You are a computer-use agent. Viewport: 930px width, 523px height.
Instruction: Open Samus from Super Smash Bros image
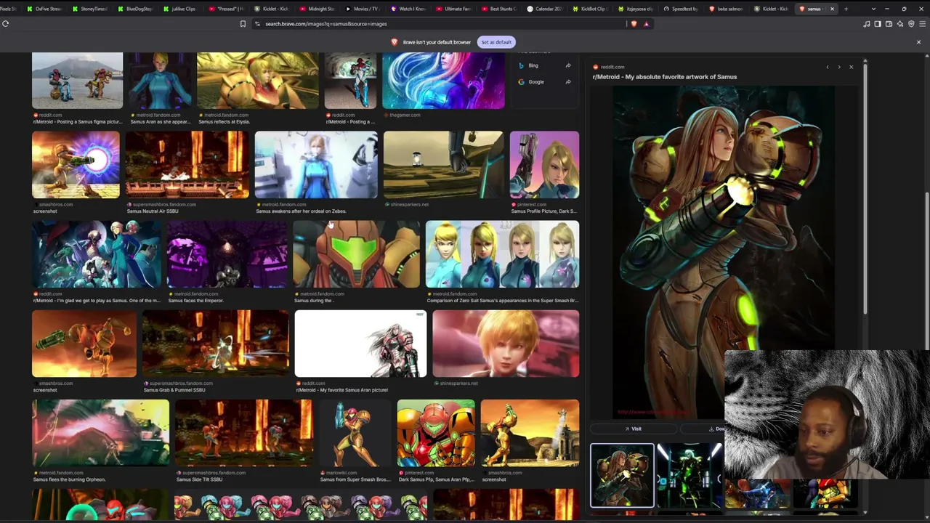point(355,433)
